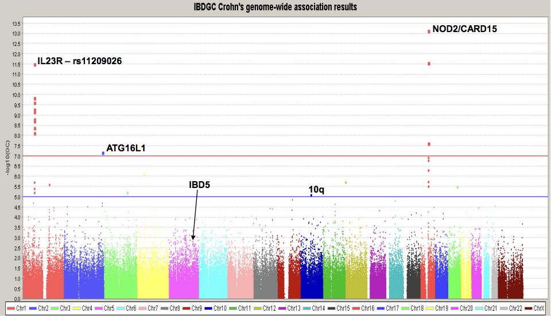Click the 10q data point marker
The image size is (551, 317).
[x=311, y=195]
